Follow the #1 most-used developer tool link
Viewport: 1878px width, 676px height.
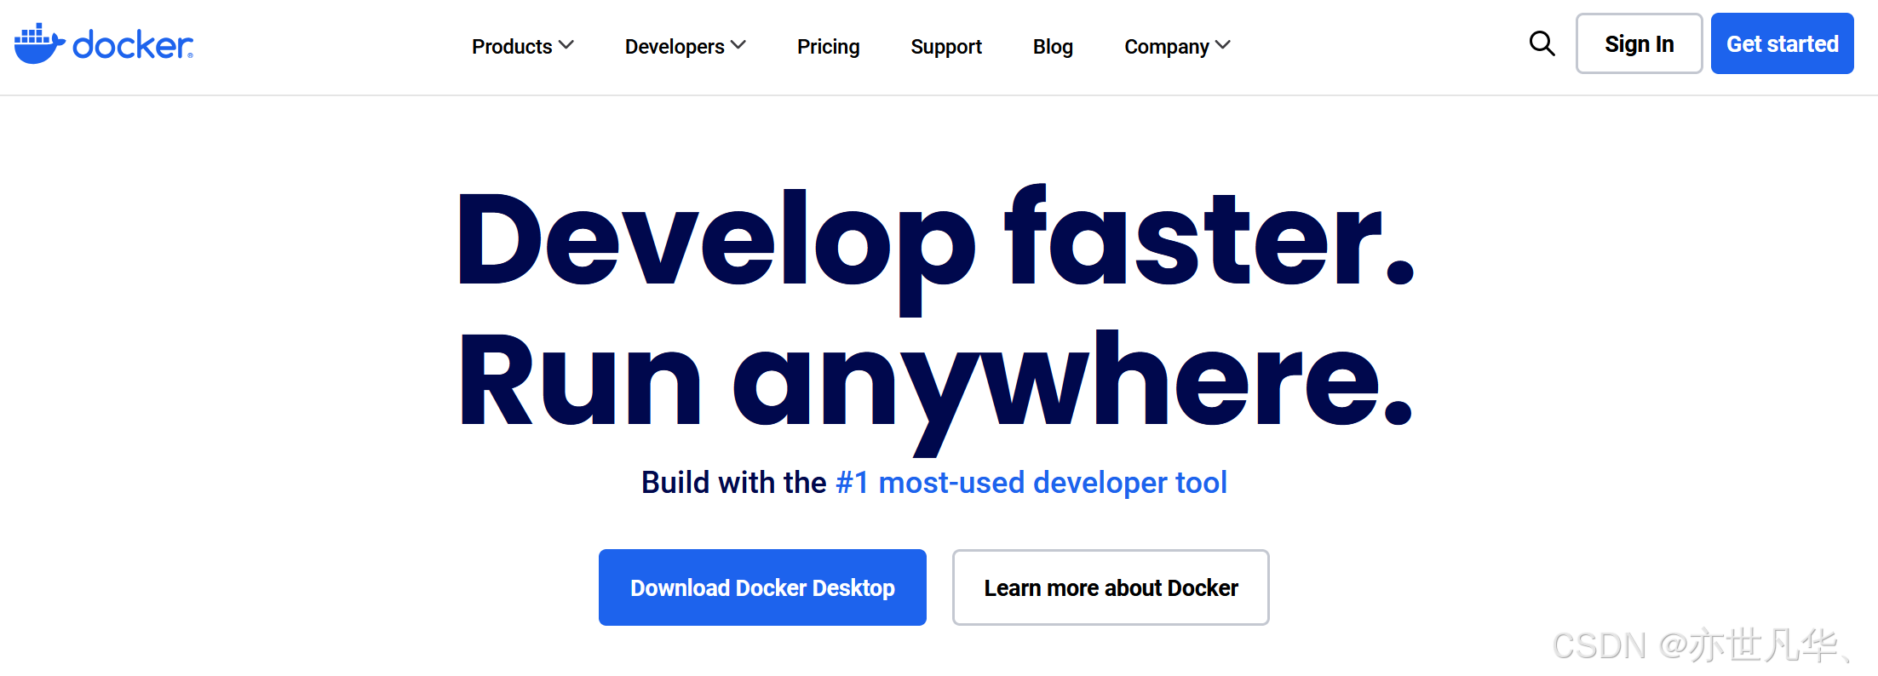click(x=1031, y=483)
